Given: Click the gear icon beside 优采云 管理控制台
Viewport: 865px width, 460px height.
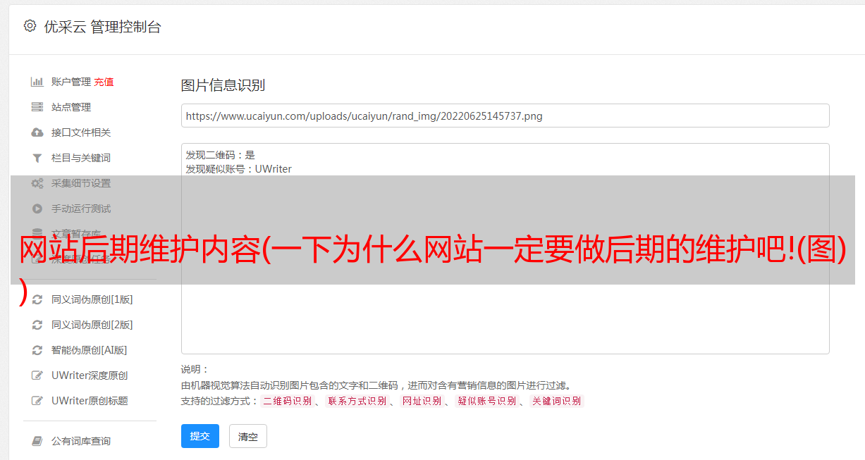Looking at the screenshot, I should click(x=30, y=26).
